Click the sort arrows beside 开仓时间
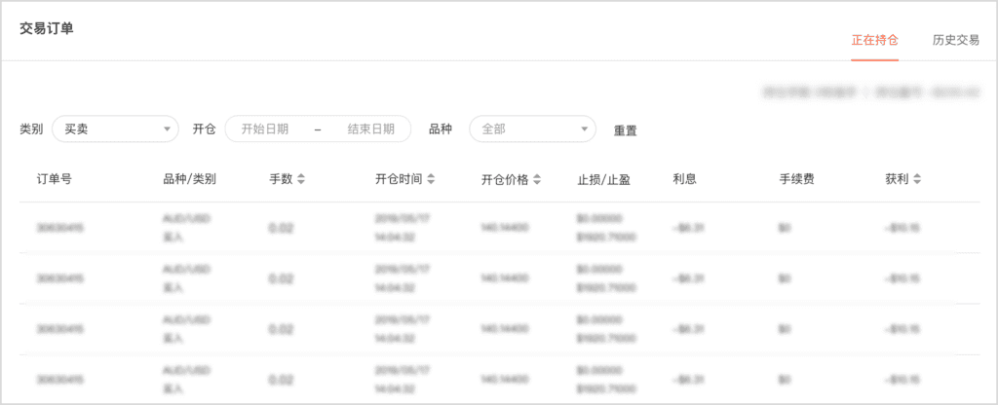 click(x=431, y=179)
